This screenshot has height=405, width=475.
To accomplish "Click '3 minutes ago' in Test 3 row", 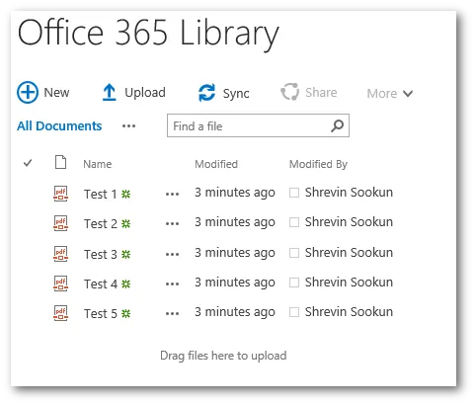I will [x=235, y=253].
